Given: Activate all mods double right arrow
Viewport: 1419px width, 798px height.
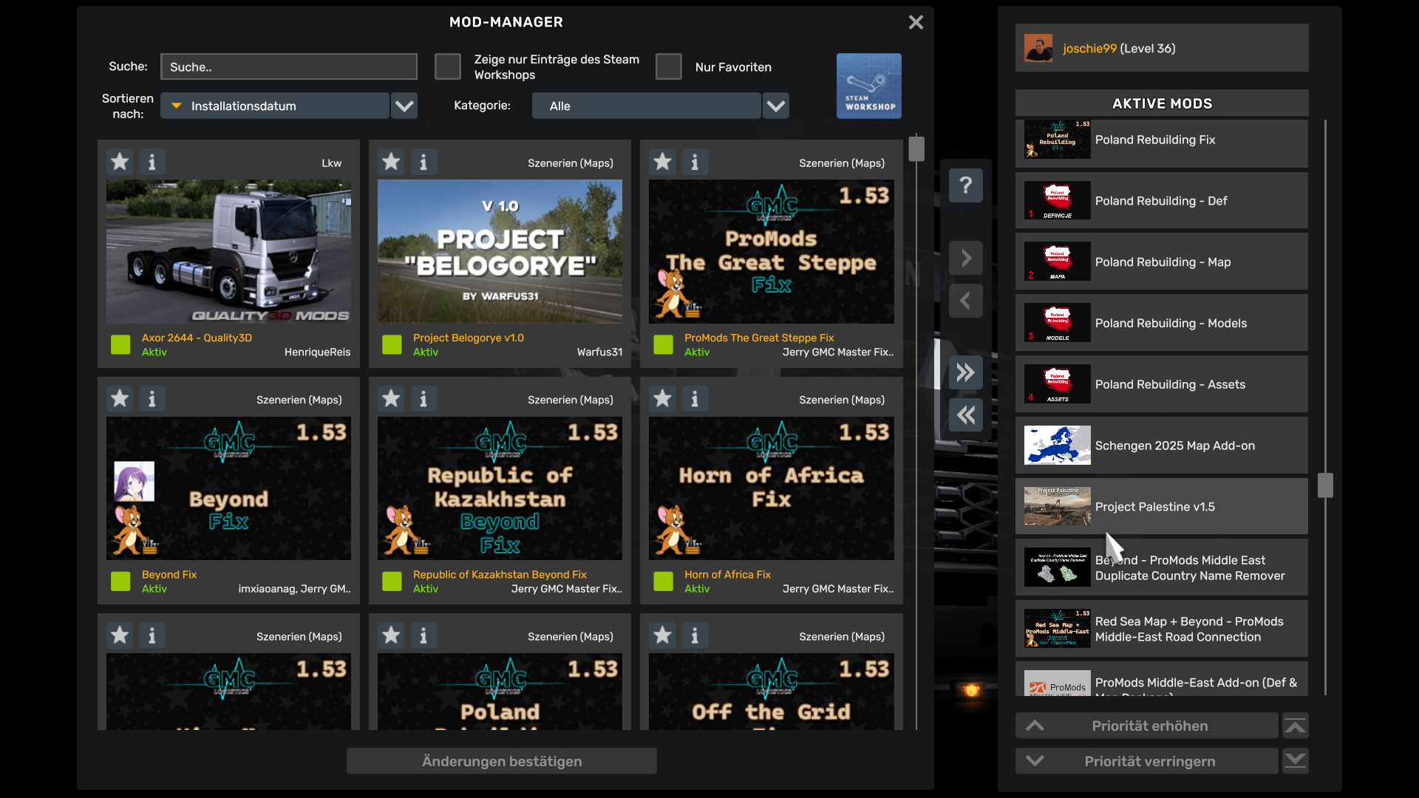Looking at the screenshot, I should (966, 372).
